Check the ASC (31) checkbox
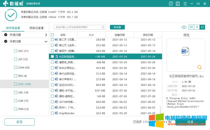The width and height of the screenshot is (210, 130). click(x=16, y=51)
